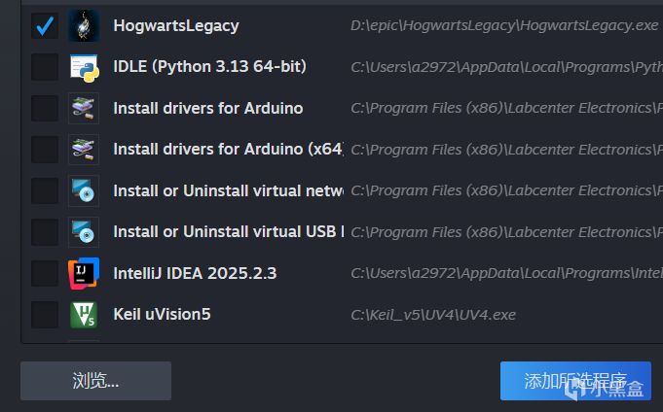Click the Keil uVision5 app icon
The height and width of the screenshot is (412, 663).
(84, 315)
